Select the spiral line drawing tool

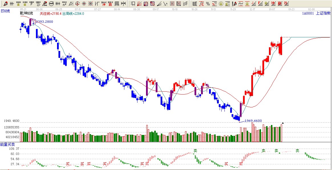click(x=38, y=4)
